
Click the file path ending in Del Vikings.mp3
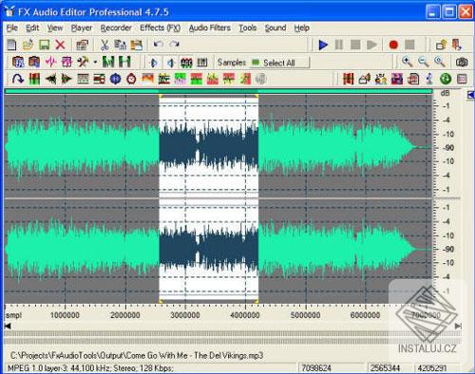pos(137,356)
